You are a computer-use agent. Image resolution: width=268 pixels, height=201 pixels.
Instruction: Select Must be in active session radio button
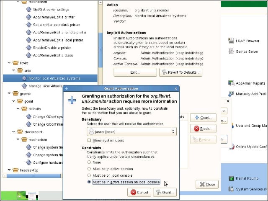point(89,169)
